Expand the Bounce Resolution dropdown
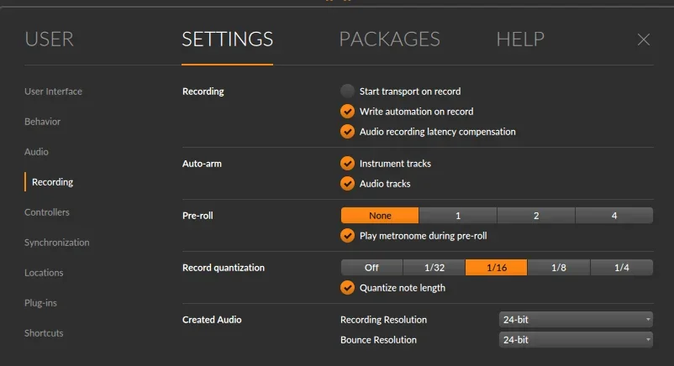674x366 pixels. [576, 340]
